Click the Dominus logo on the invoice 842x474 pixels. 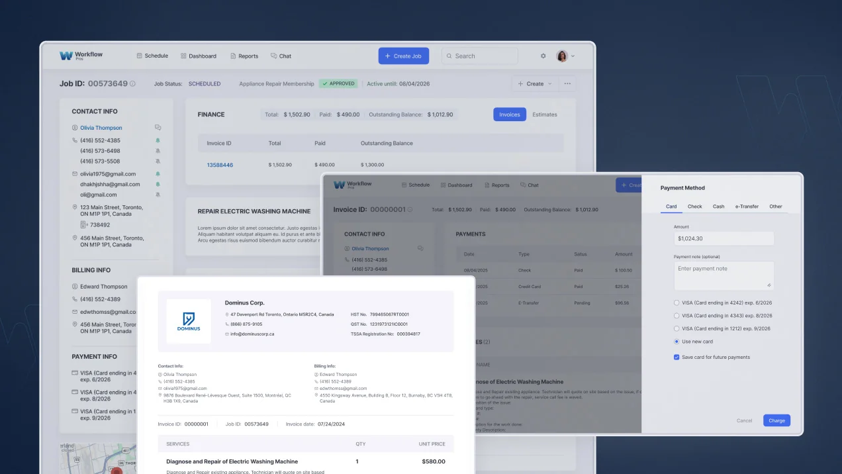pos(189,321)
